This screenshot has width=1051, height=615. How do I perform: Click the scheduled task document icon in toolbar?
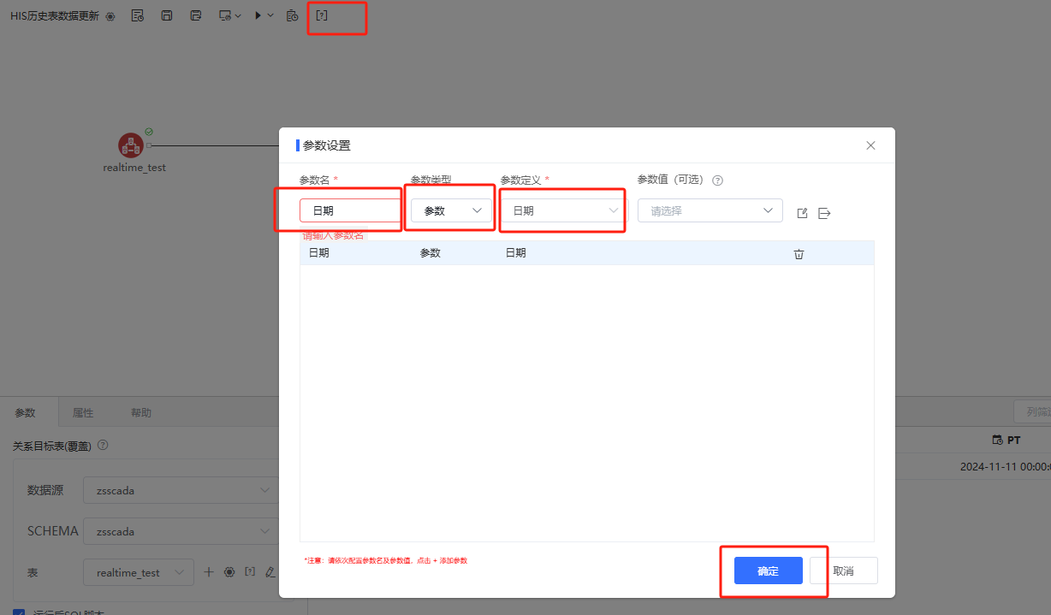pyautogui.click(x=137, y=15)
